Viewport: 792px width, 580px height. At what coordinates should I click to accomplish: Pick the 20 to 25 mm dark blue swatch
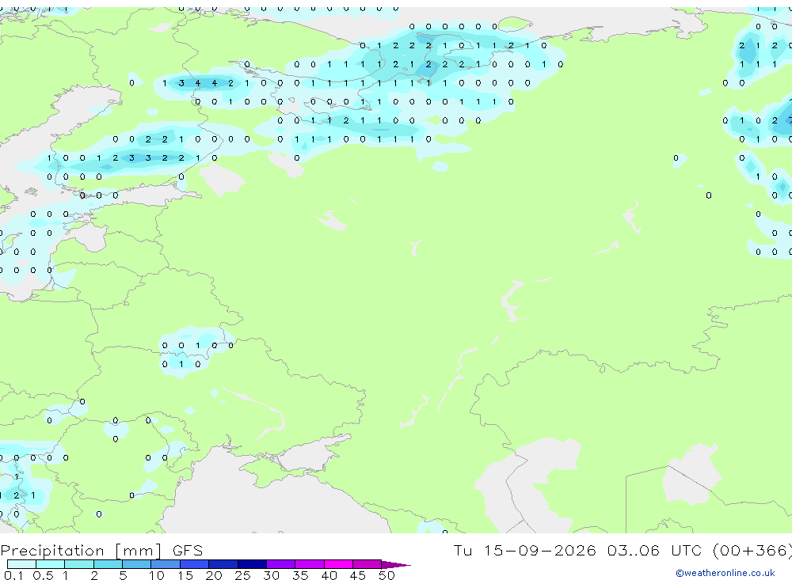click(x=223, y=564)
